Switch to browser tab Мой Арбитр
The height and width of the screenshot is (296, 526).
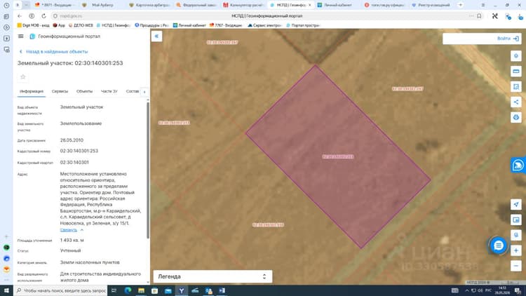coord(102,5)
